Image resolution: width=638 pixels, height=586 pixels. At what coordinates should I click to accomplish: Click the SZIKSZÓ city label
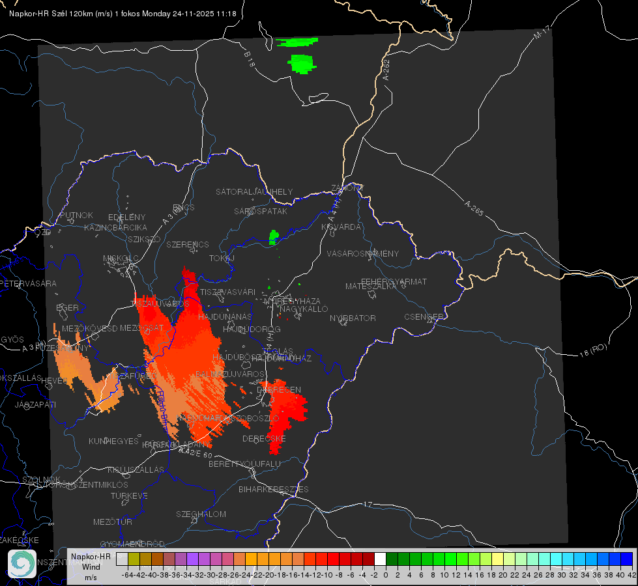pyautogui.click(x=144, y=239)
